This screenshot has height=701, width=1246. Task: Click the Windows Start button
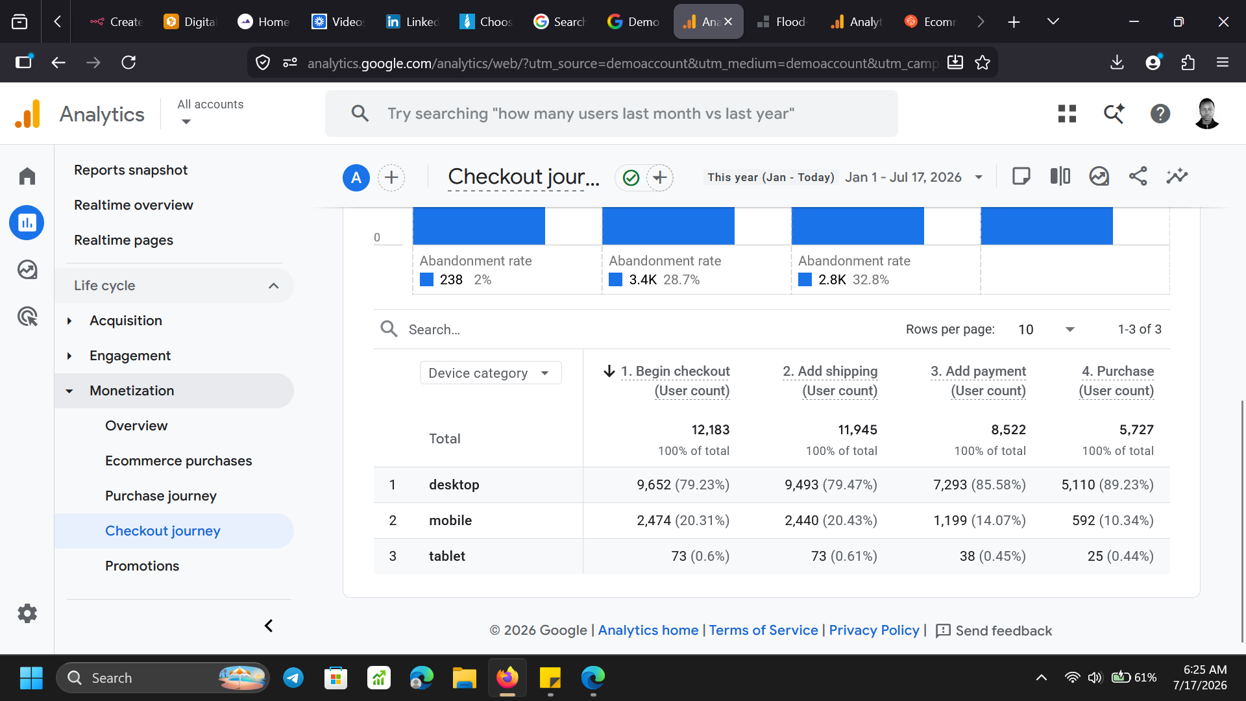[x=31, y=678]
